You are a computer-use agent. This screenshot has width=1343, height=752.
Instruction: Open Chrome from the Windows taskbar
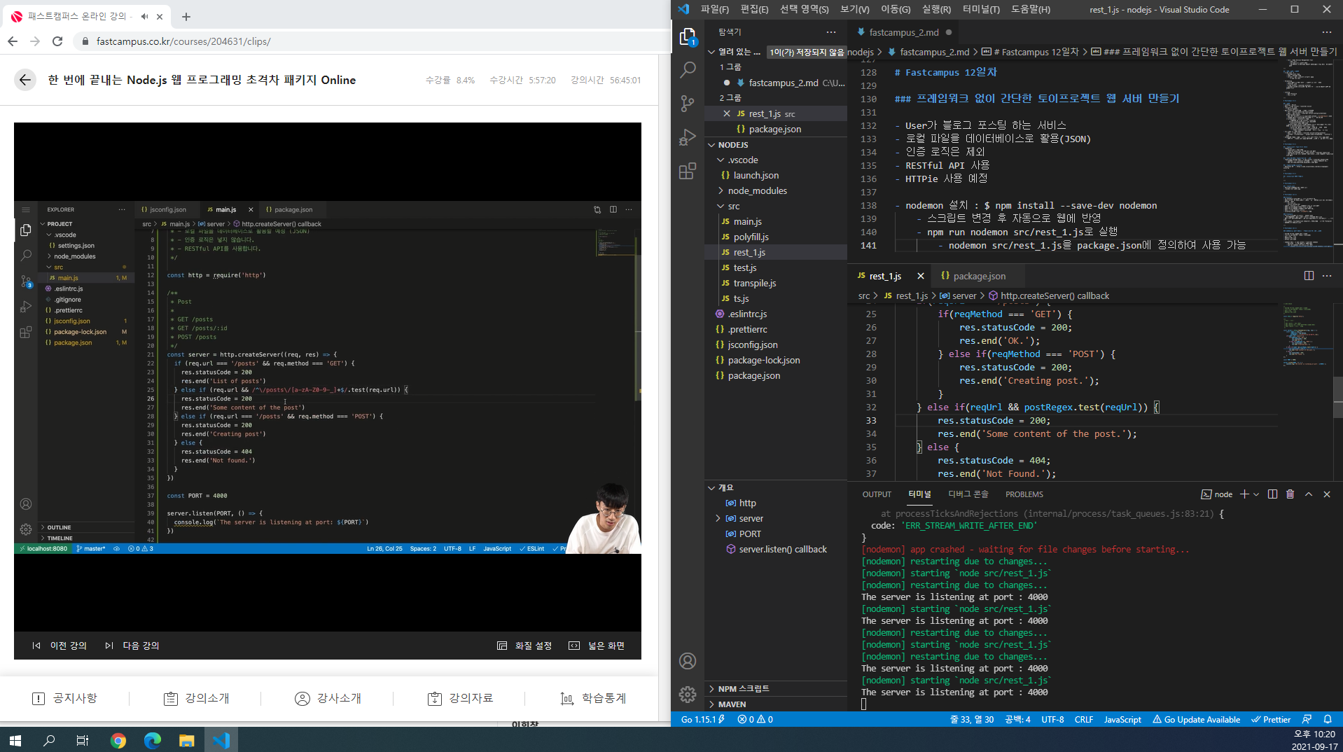118,740
